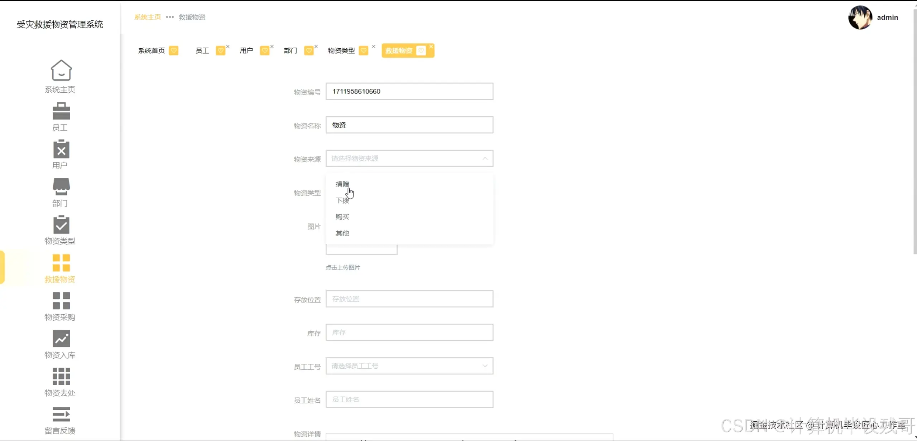Go to 物资采购 grid icon
The width and height of the screenshot is (917, 441).
click(x=61, y=301)
